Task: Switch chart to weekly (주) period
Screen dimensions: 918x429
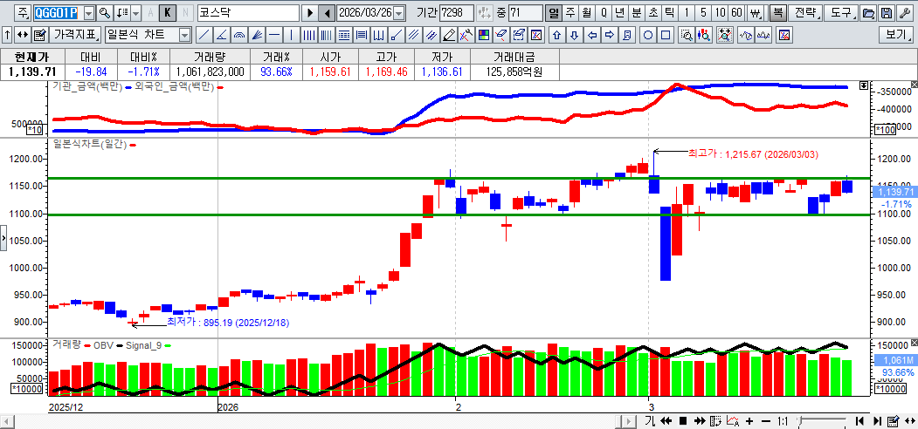Action: 570,14
